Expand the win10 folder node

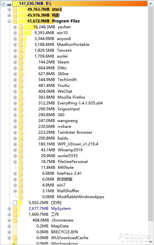15,33
